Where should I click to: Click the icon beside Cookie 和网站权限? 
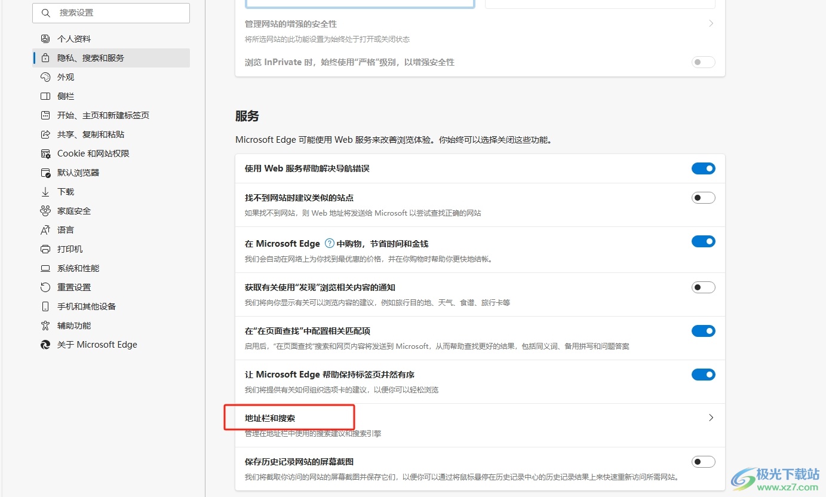tap(45, 154)
